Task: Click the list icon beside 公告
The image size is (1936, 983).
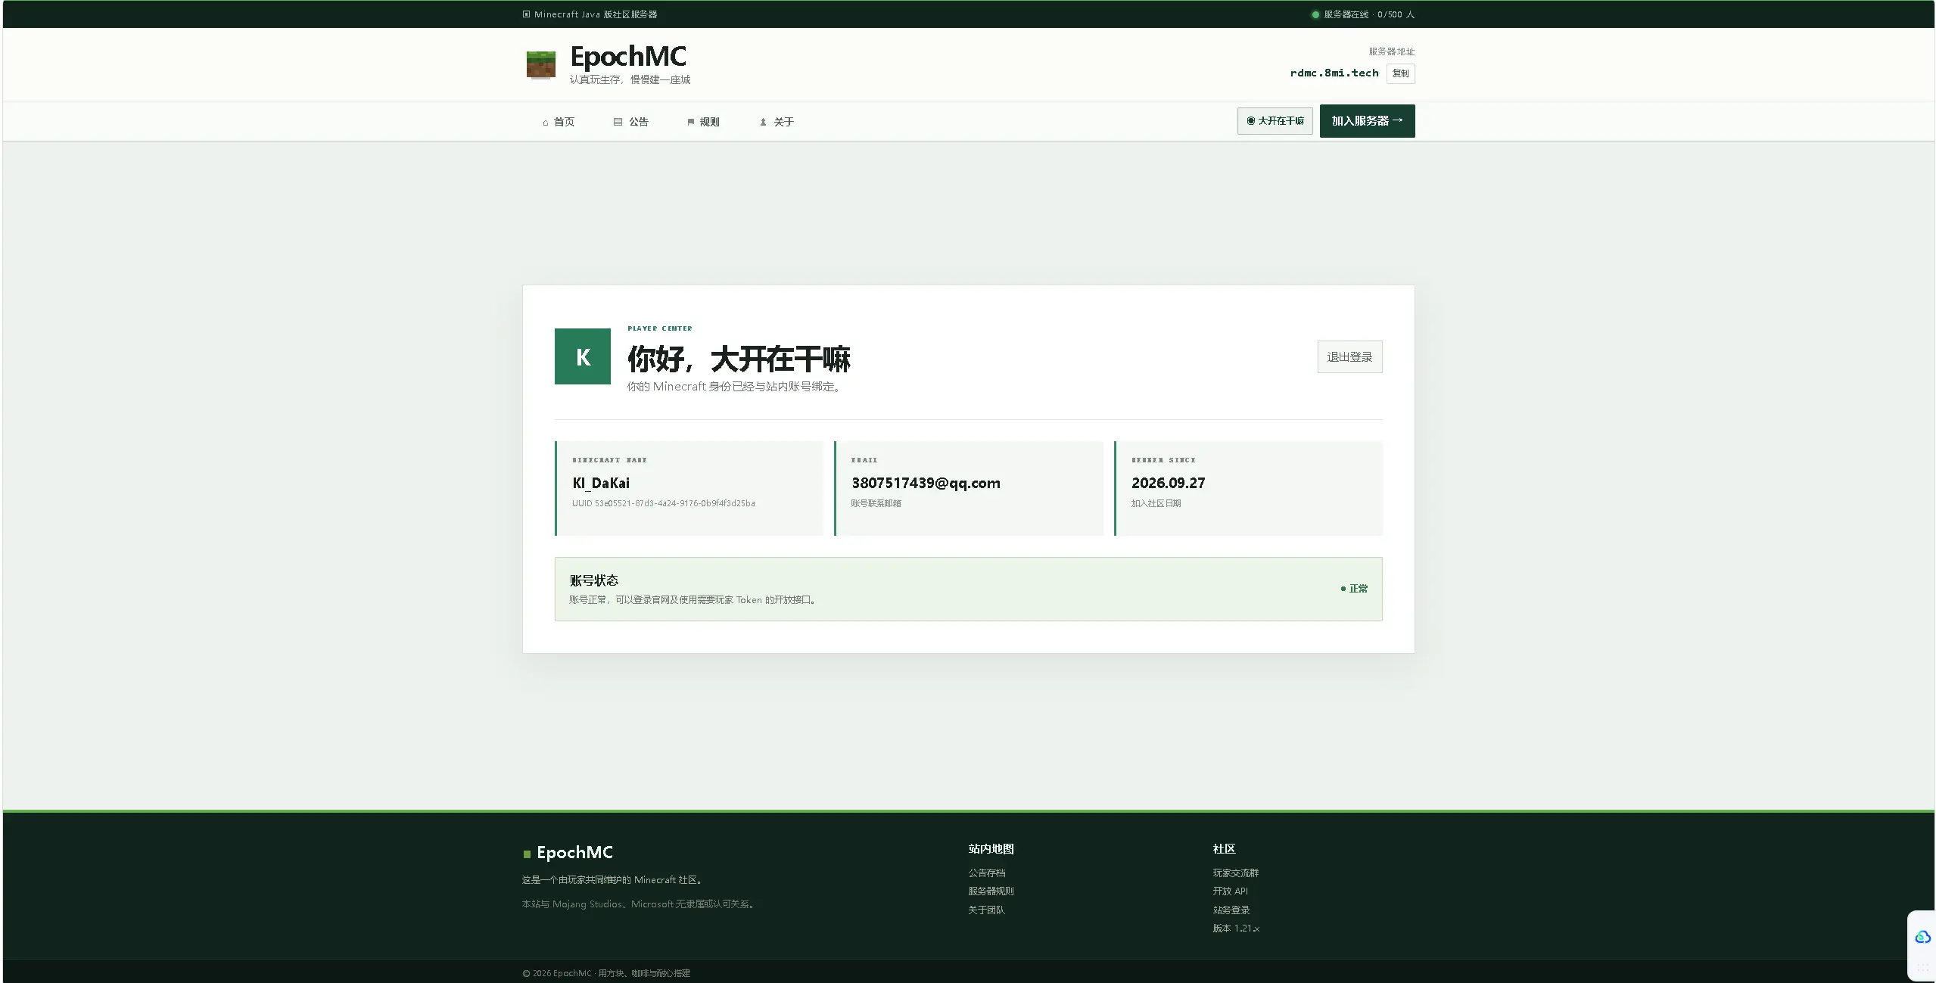Action: pyautogui.click(x=618, y=122)
